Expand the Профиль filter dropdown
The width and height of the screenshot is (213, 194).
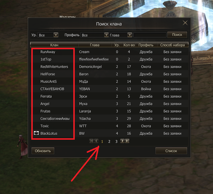(x=106, y=35)
